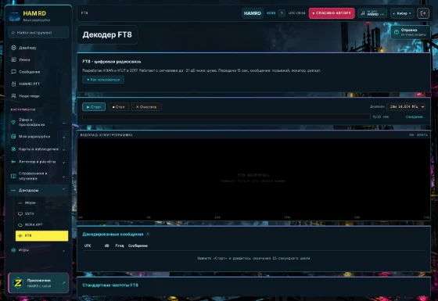The image size is (438, 301).
Task: Click the Декодеры section icon
Action: click(13, 191)
